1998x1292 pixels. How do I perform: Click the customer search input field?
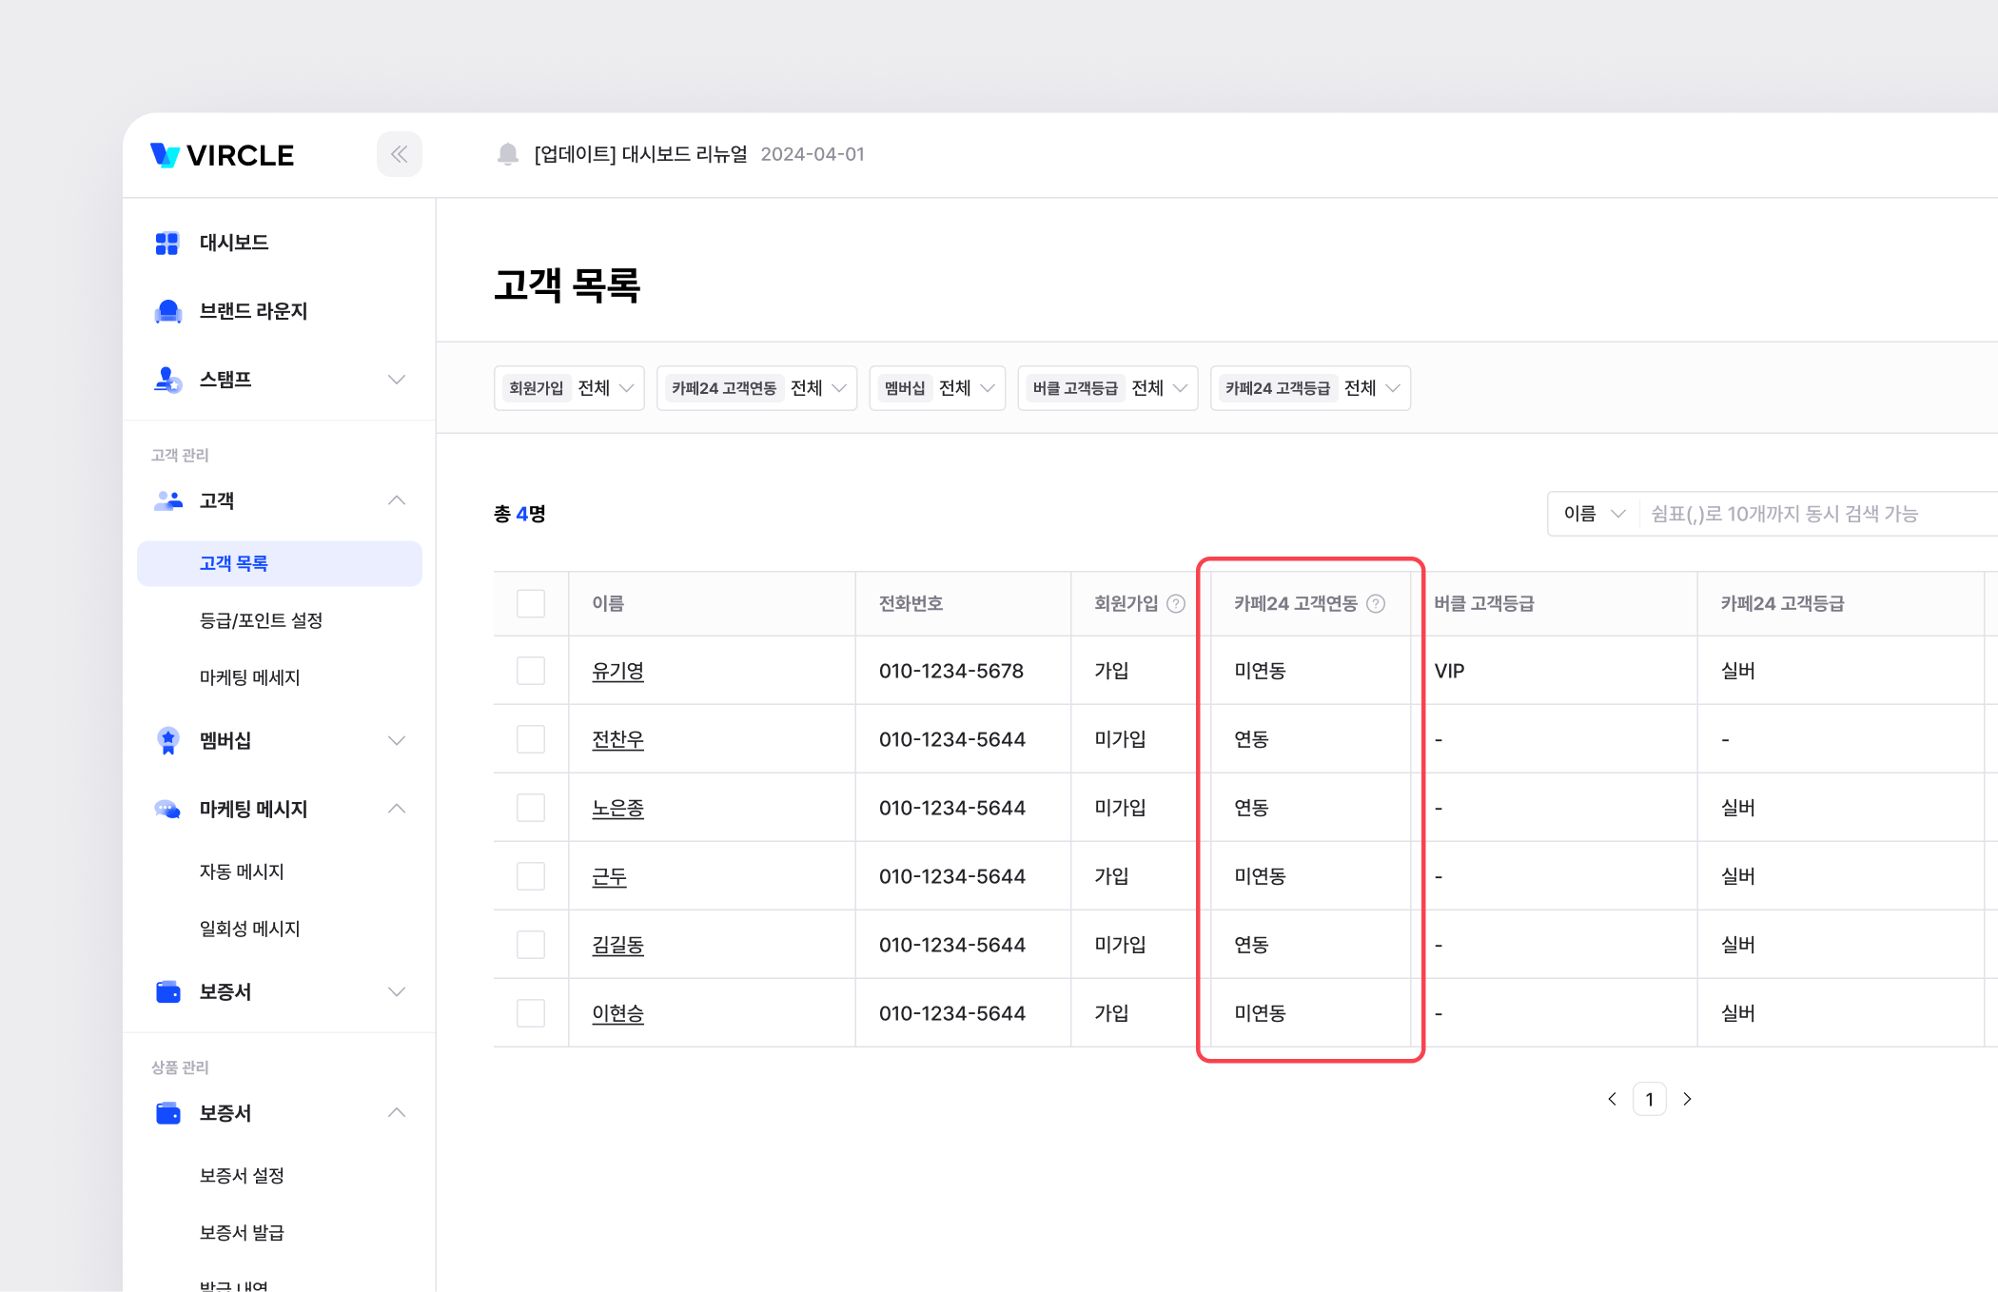[x=1808, y=514]
